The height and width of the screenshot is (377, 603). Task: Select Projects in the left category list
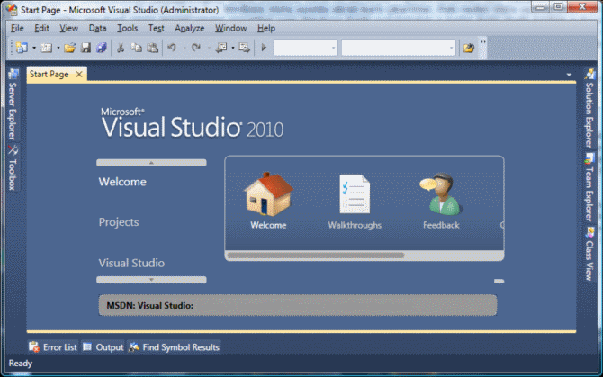coord(119,222)
